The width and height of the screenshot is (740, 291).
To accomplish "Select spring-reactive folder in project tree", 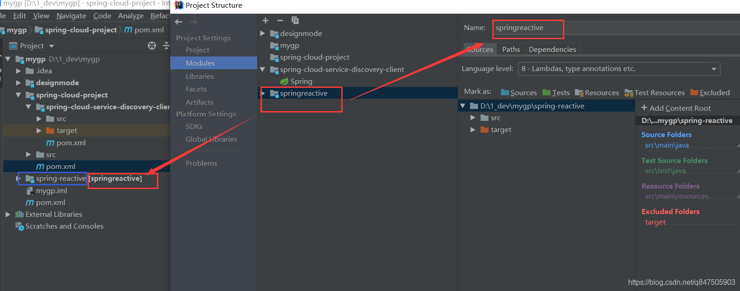I will tap(61, 179).
